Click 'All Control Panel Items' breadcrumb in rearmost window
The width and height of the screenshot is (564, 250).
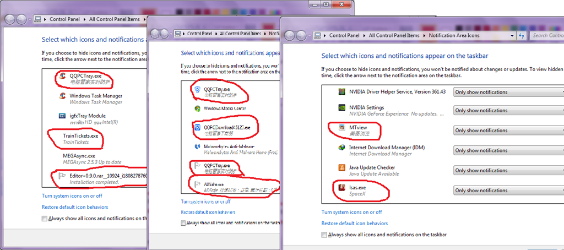(x=115, y=19)
